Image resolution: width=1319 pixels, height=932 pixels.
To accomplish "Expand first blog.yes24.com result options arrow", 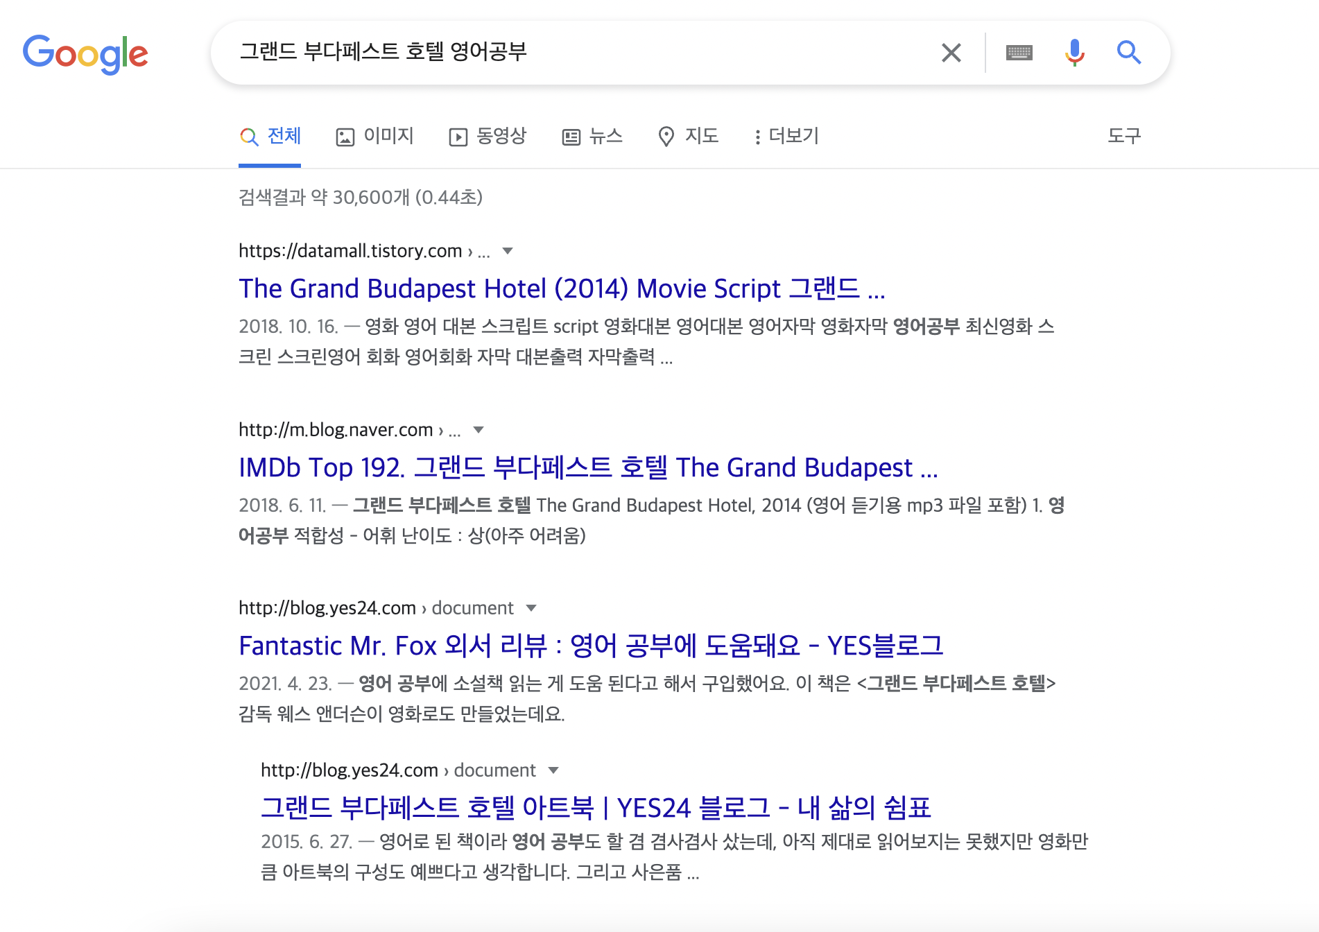I will coord(531,608).
